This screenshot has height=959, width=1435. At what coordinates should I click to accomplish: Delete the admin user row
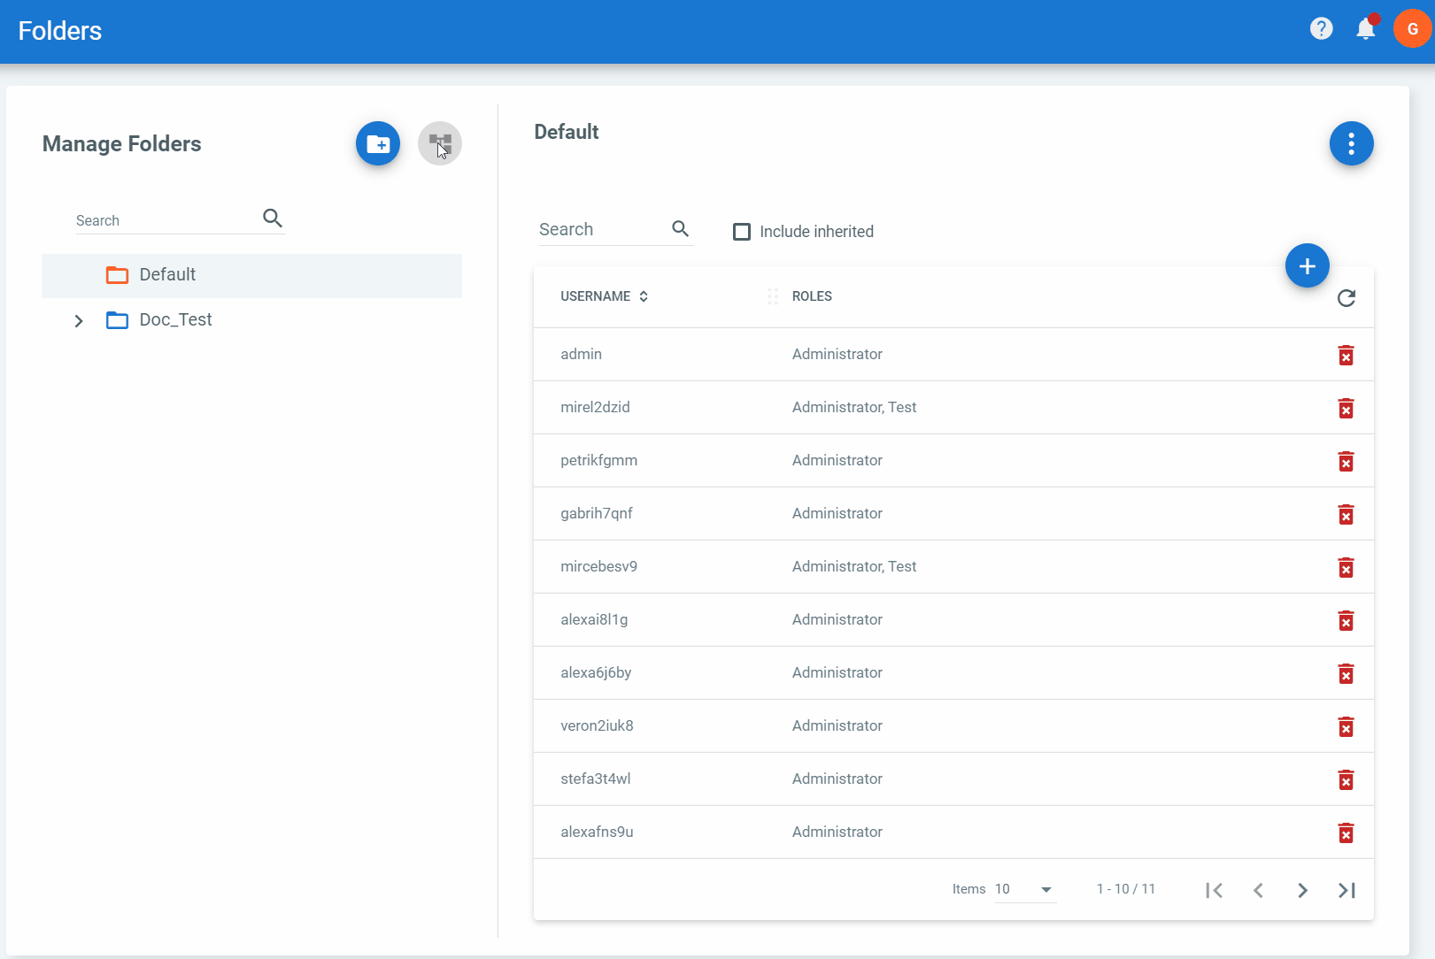point(1346,356)
